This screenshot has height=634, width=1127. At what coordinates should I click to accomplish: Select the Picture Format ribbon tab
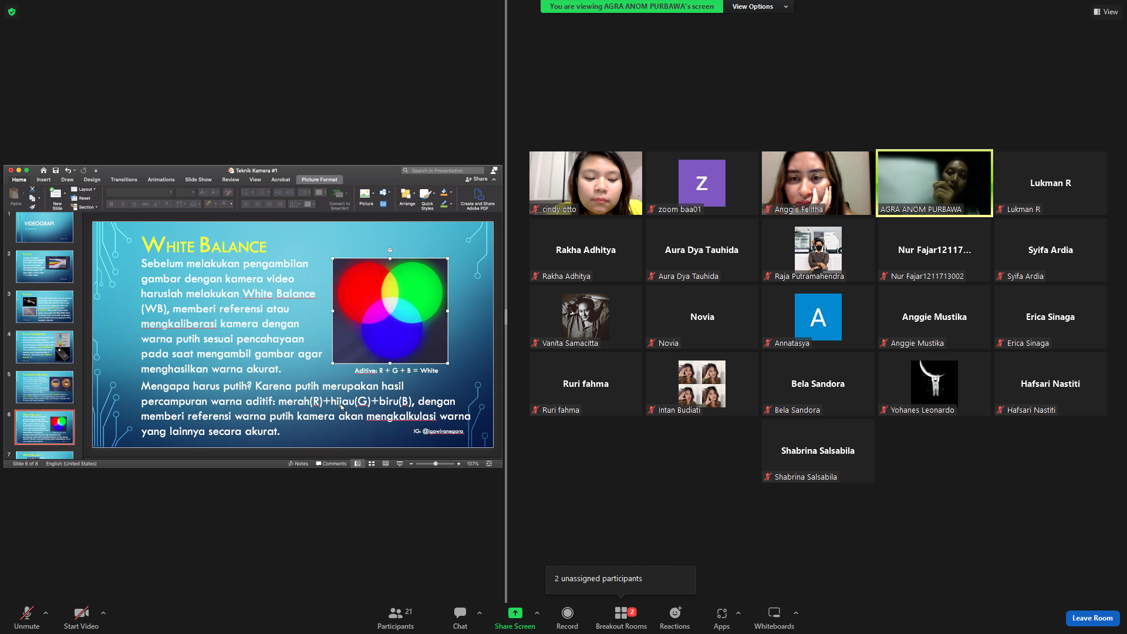(x=319, y=180)
